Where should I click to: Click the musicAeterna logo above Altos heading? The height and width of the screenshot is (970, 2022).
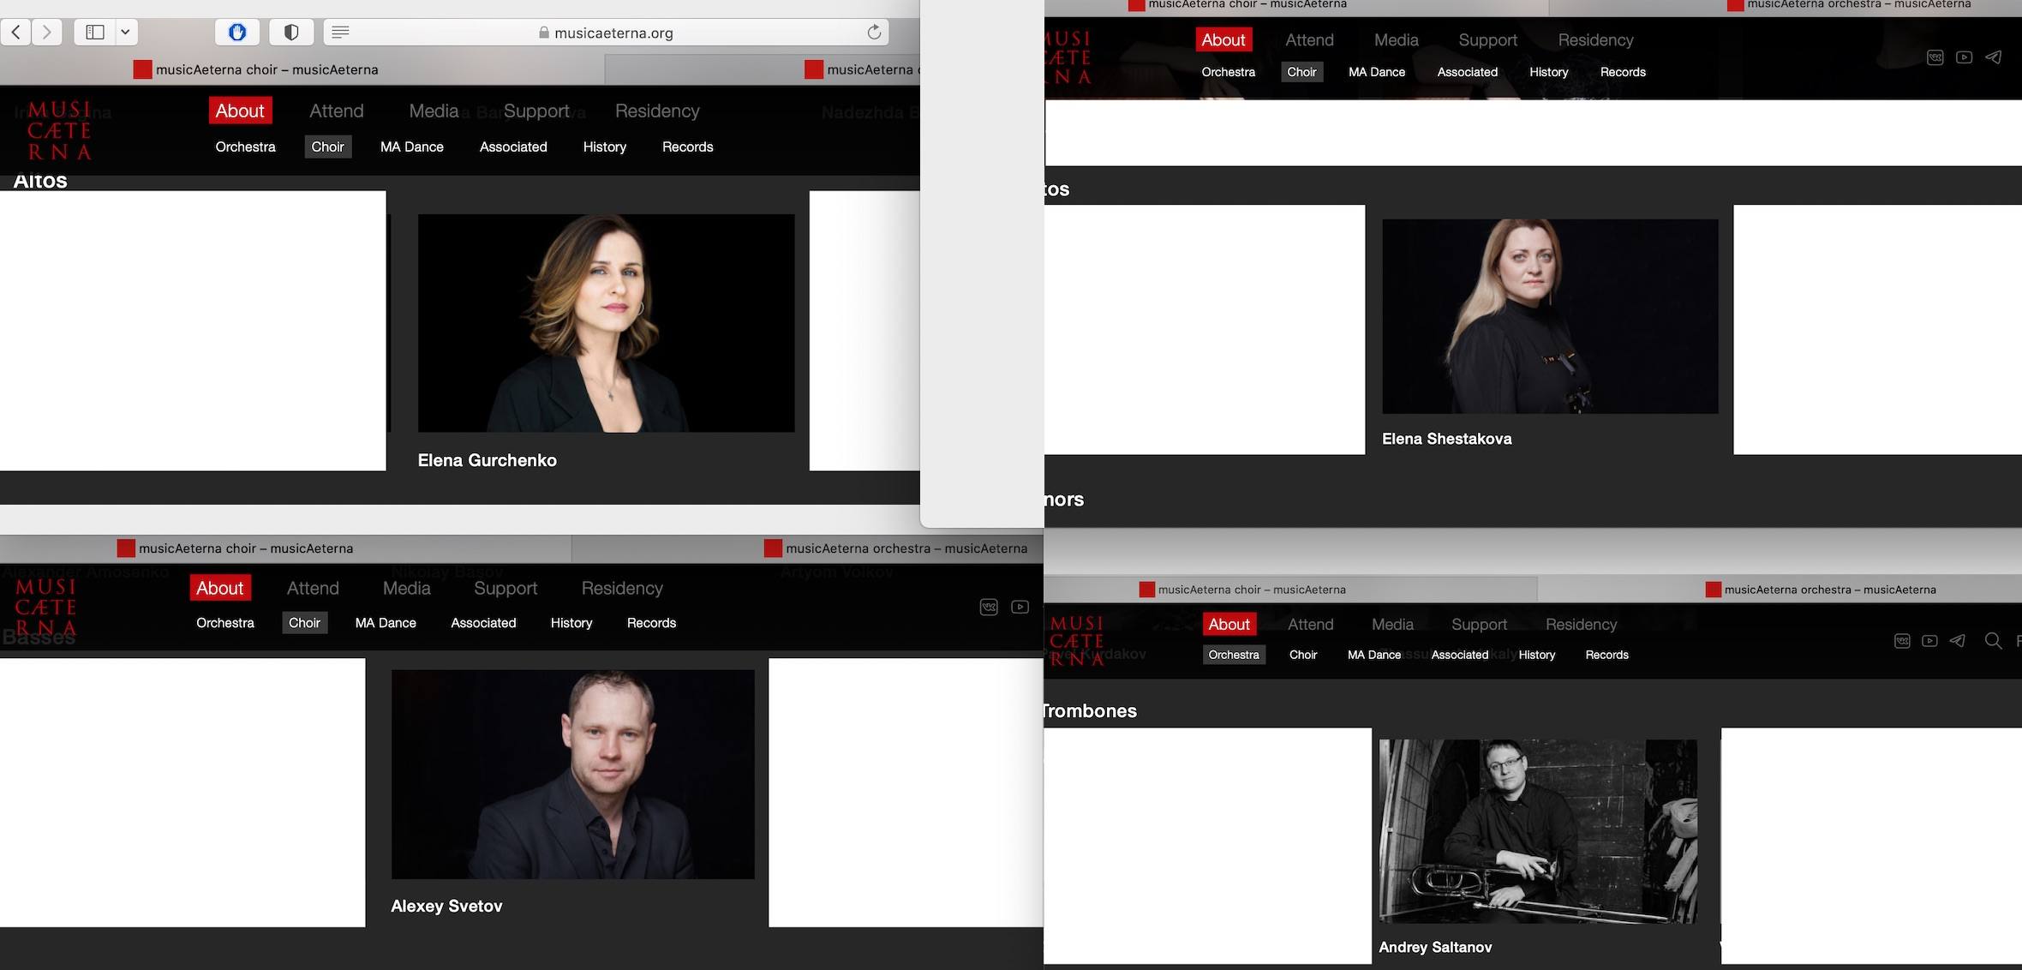58,130
